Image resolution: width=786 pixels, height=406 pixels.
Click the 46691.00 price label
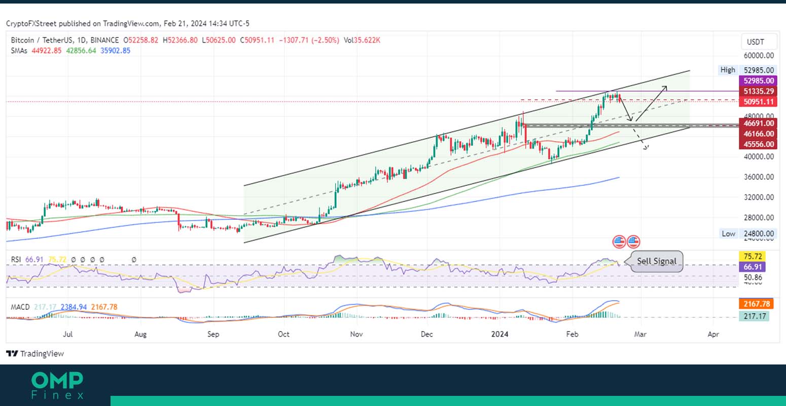pyautogui.click(x=759, y=123)
